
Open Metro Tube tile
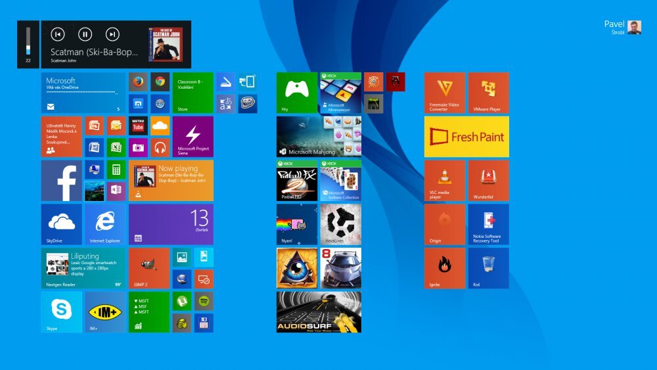click(138, 126)
